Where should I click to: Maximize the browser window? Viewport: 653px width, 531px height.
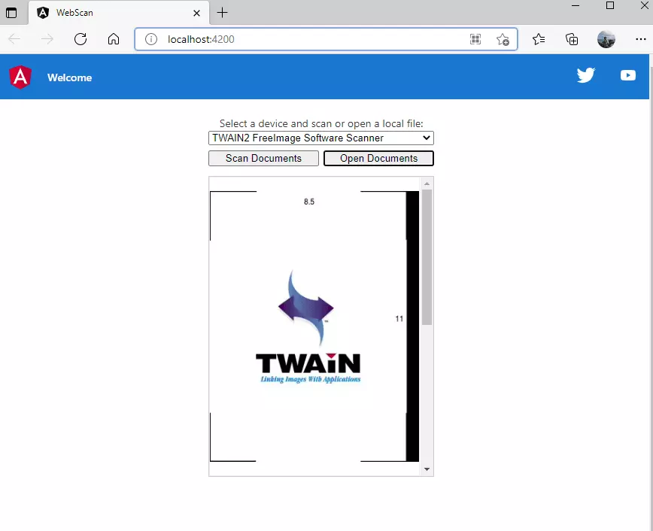[x=610, y=5]
